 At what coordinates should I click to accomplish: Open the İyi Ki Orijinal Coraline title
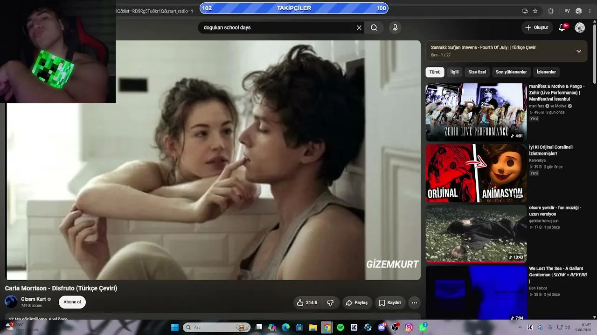click(x=551, y=150)
